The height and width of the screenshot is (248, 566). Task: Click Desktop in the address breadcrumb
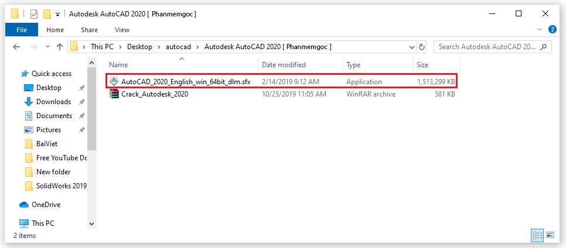139,47
